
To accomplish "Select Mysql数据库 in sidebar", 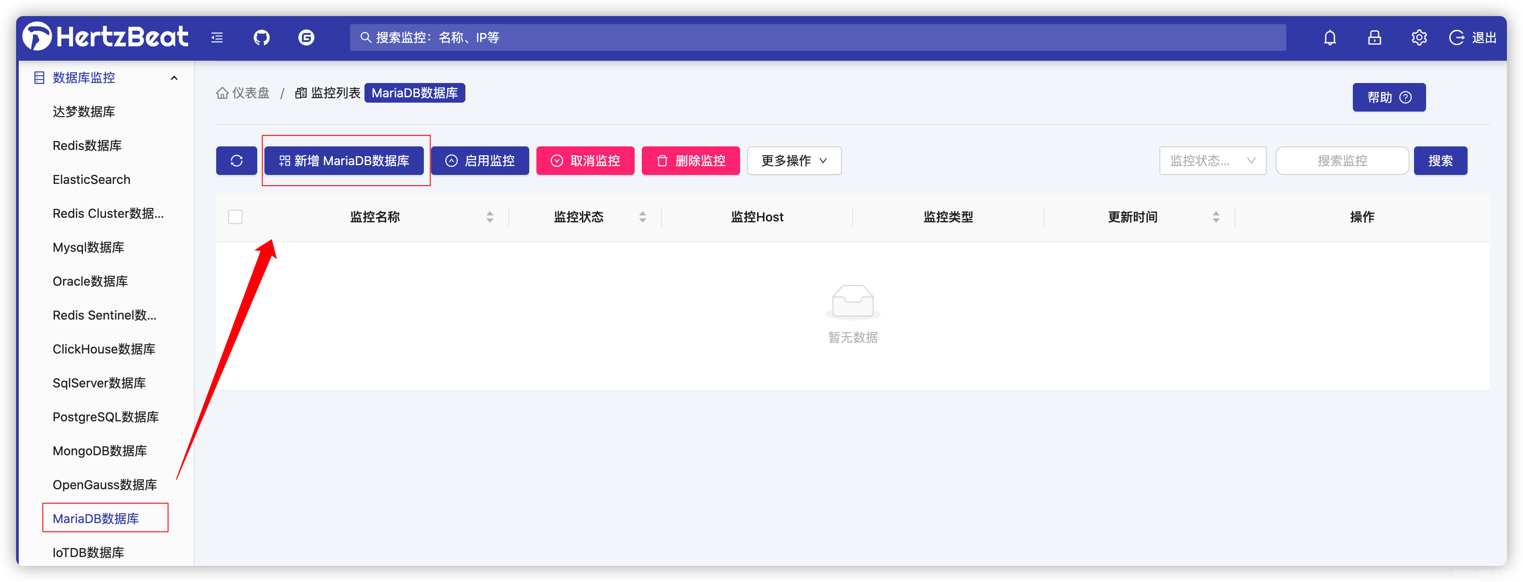I will 88,247.
